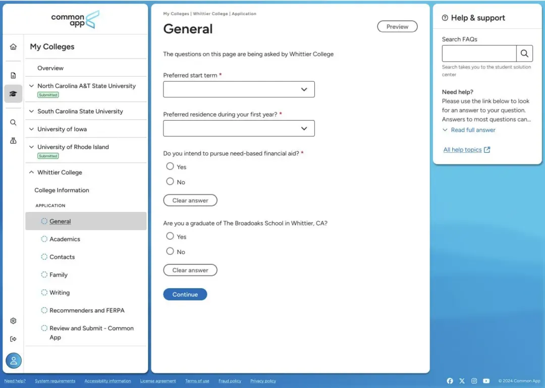
Task: Open the Common App document icon
Action: point(13,76)
